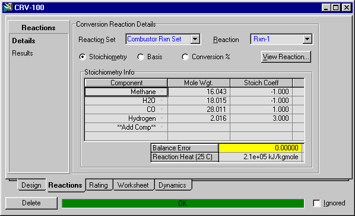The width and height of the screenshot is (355, 216).
Task: Select mole weight 16.043 cell
Action: (x=199, y=92)
